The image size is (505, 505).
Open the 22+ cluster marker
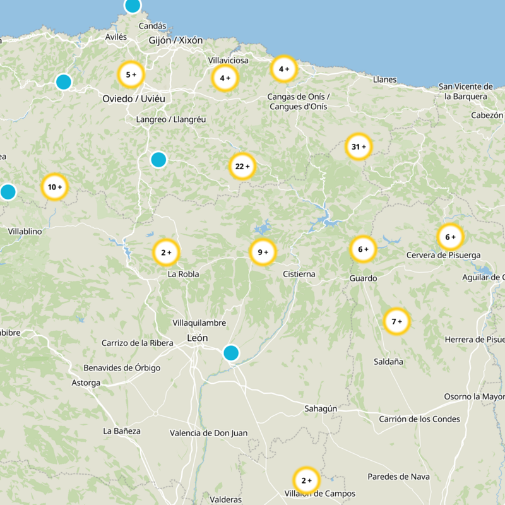pos(242,166)
